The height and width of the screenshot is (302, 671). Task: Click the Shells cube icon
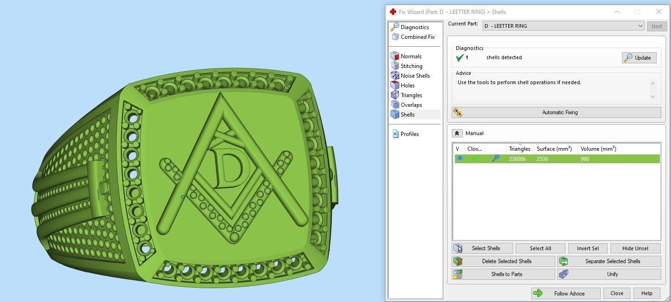395,115
